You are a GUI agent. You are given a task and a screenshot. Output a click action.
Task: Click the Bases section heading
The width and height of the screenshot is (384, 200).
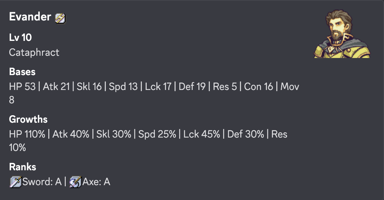click(22, 72)
